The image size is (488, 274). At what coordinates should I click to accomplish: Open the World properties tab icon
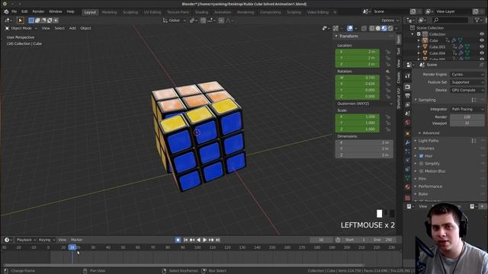407,123
